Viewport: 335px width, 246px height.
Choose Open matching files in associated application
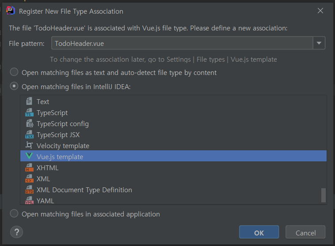(14, 214)
